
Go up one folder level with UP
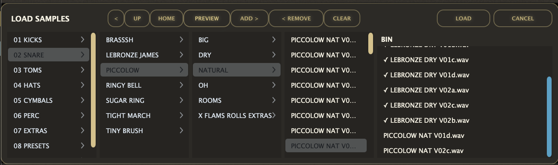pos(137,18)
